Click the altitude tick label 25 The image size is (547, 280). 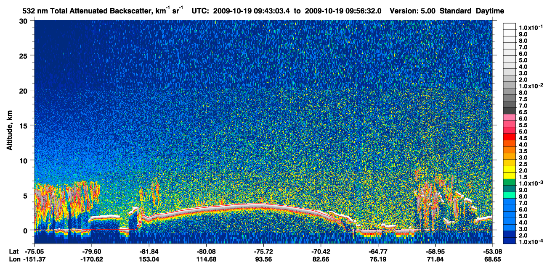(x=24, y=55)
